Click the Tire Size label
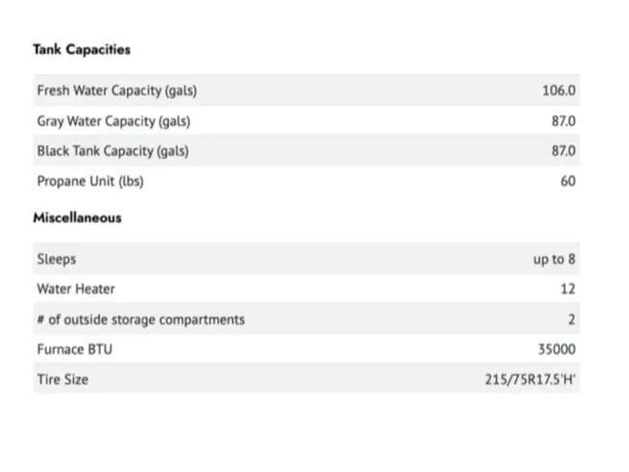The height and width of the screenshot is (472, 629). tap(62, 379)
